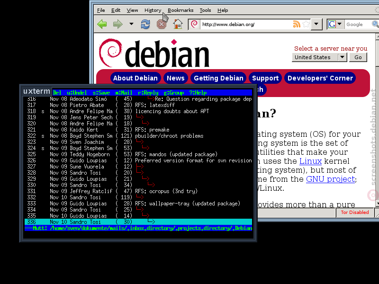Click the s:Save hint in mutt header
This screenshot has width=379, height=284.
pos(101,93)
